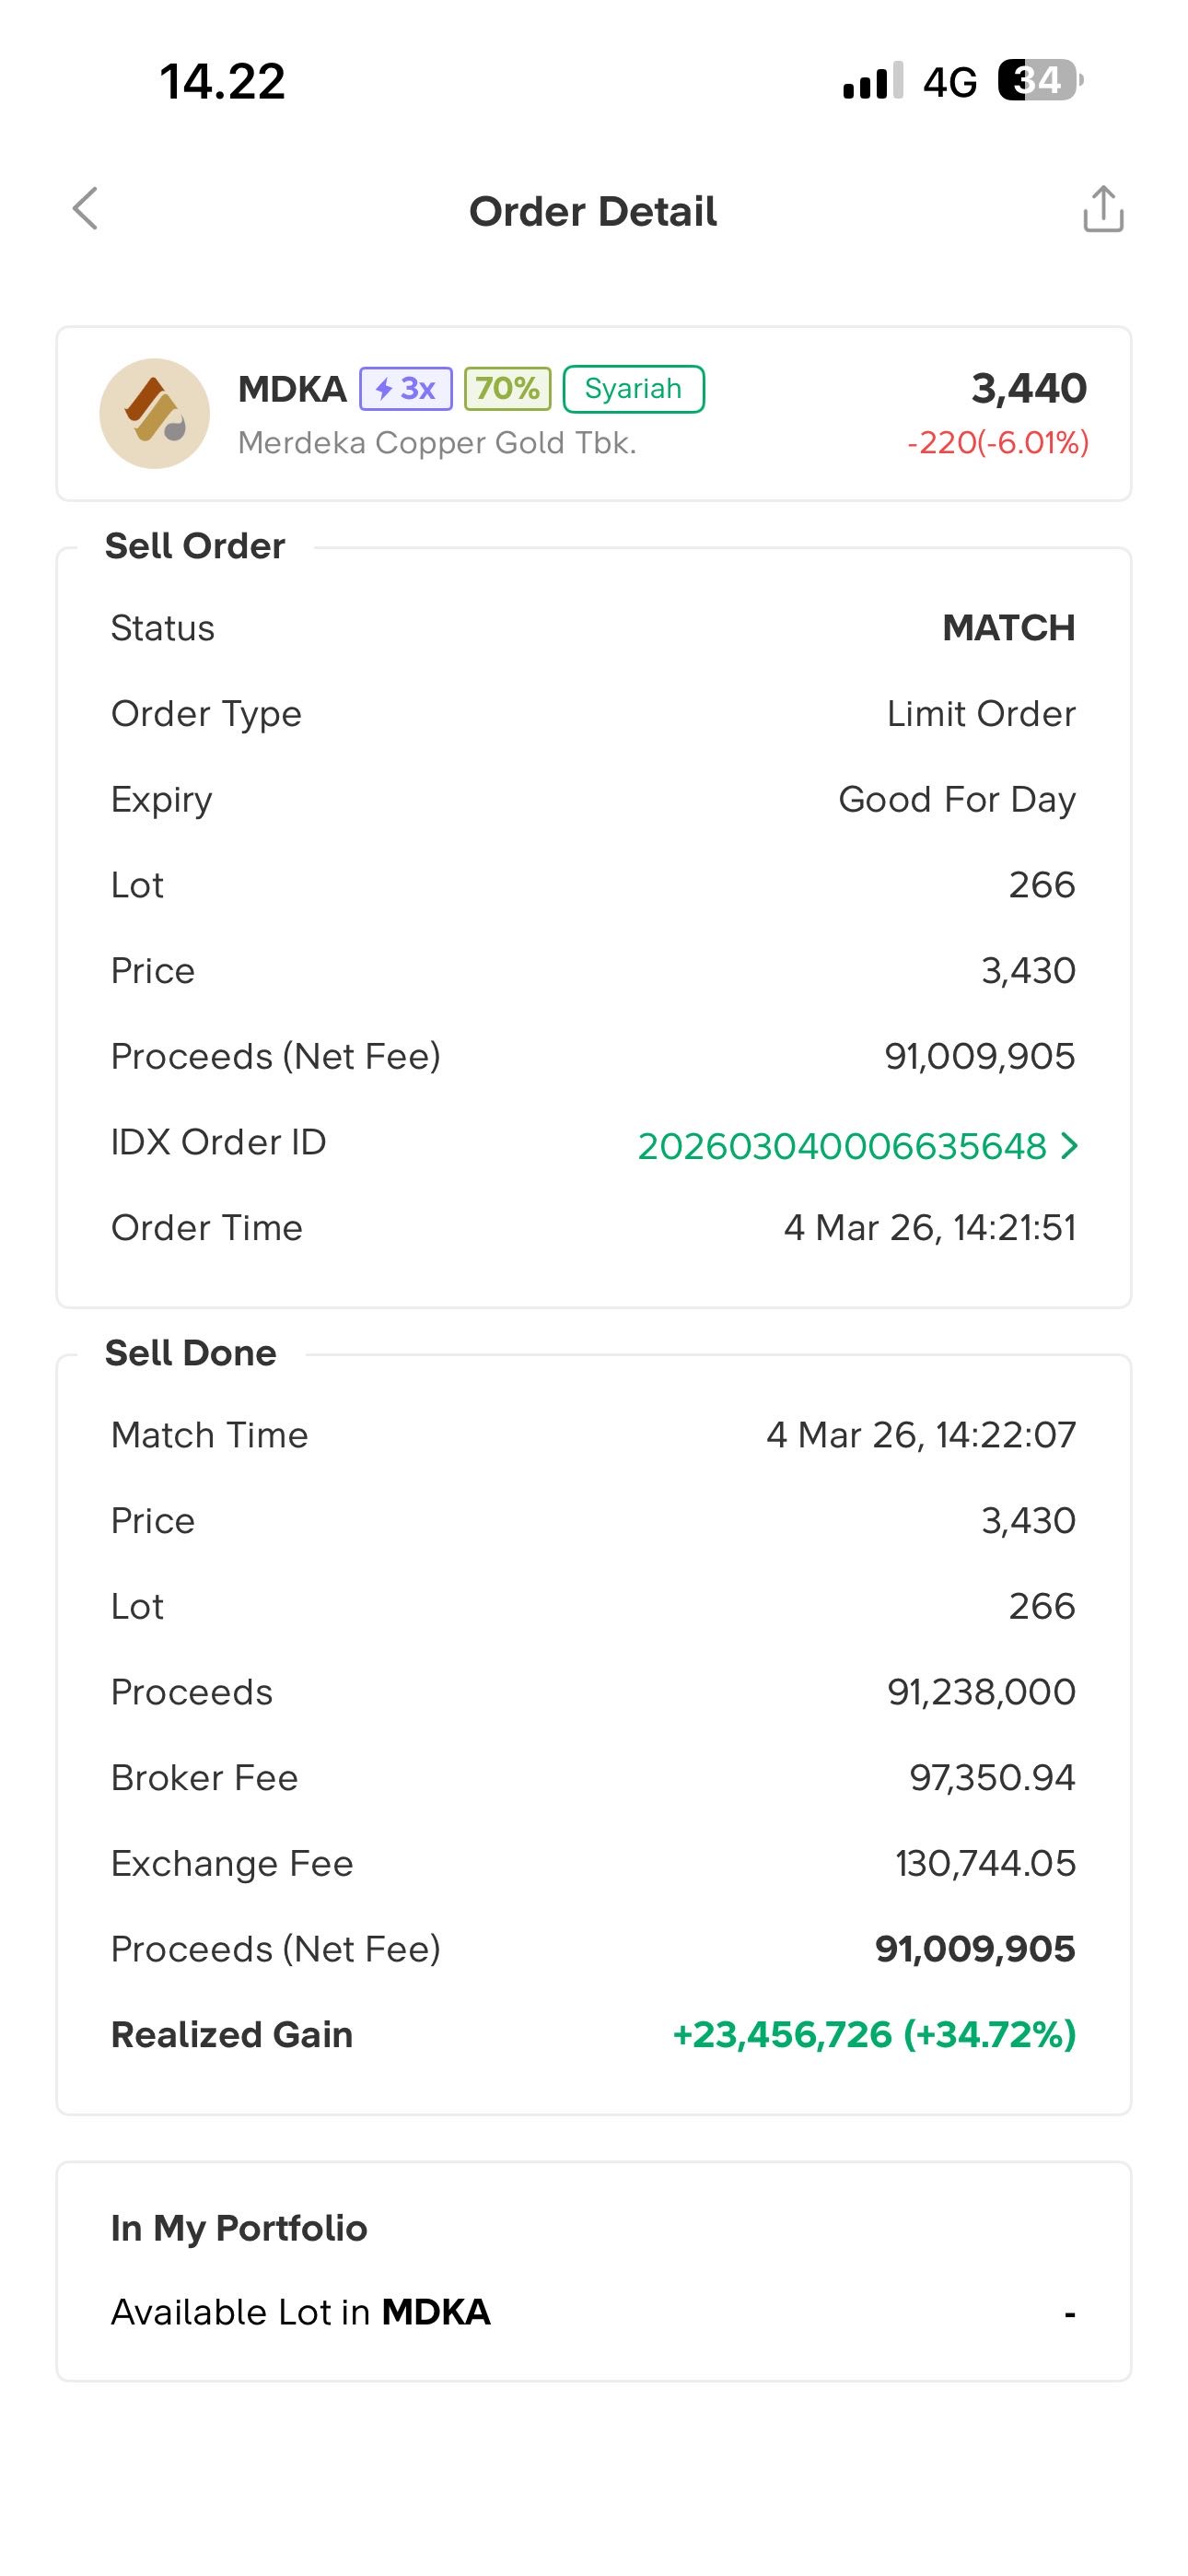
Task: Tap the bold Proceeds (Net Fee) 91,009,905 value
Action: [974, 1949]
